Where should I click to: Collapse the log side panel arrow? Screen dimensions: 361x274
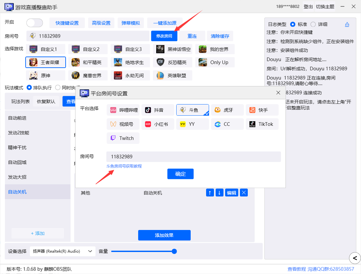354,258
